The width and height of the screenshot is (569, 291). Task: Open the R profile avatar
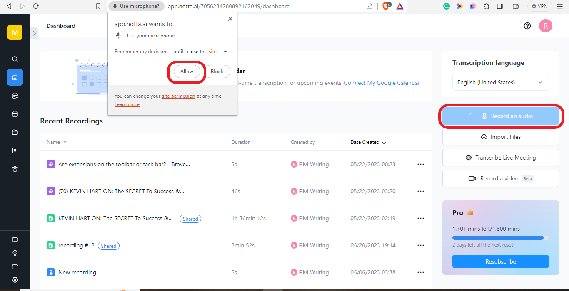(546, 26)
